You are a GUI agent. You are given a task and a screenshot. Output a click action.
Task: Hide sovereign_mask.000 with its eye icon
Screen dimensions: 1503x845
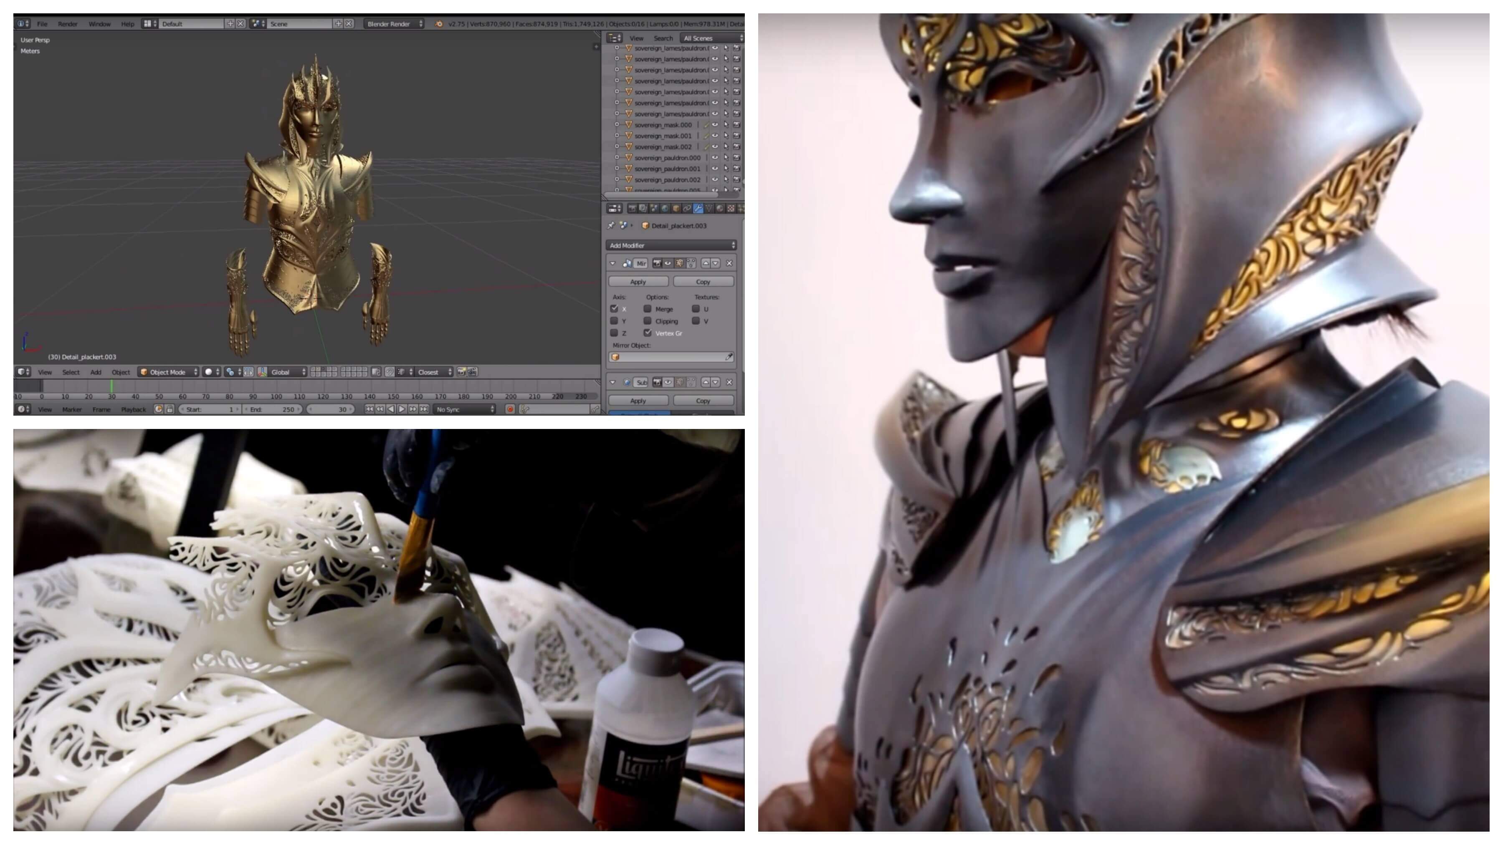pyautogui.click(x=715, y=125)
